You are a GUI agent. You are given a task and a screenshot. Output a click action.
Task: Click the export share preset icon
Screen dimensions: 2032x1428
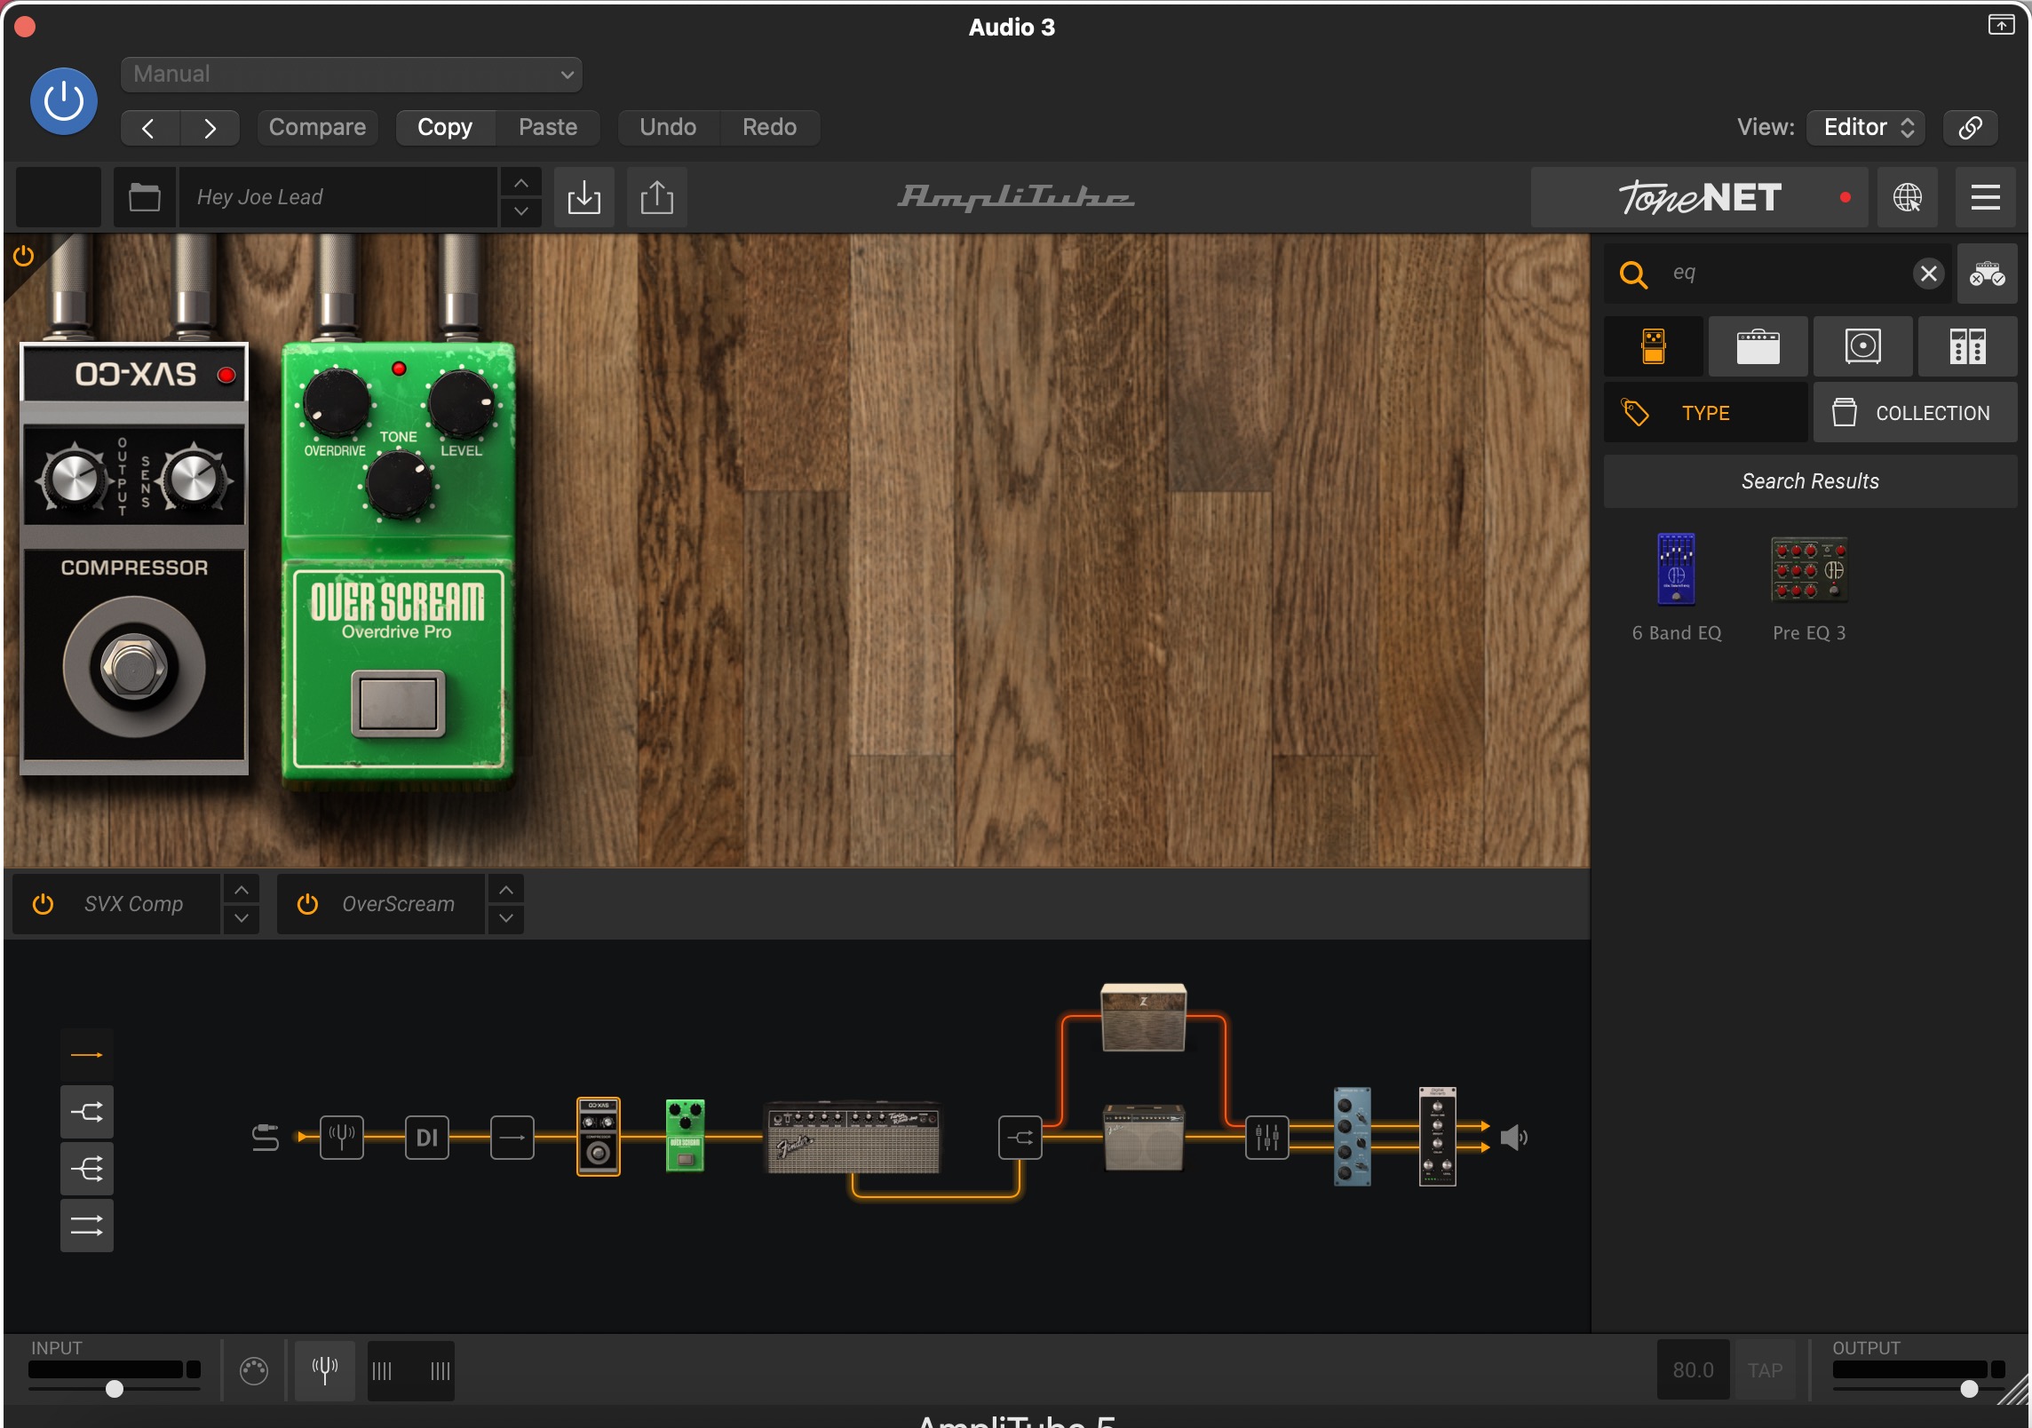[x=657, y=196]
